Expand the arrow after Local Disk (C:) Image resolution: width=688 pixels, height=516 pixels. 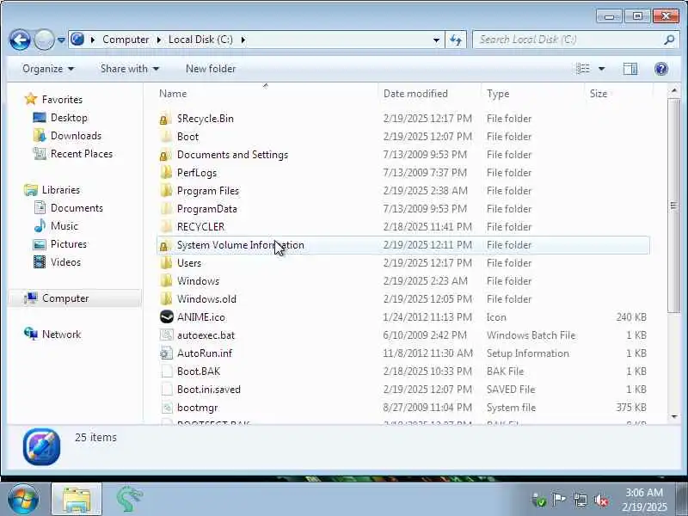click(x=243, y=40)
